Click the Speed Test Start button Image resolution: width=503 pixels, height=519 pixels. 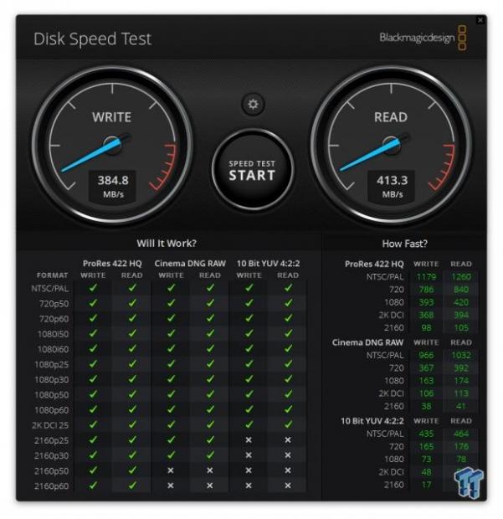pyautogui.click(x=253, y=170)
